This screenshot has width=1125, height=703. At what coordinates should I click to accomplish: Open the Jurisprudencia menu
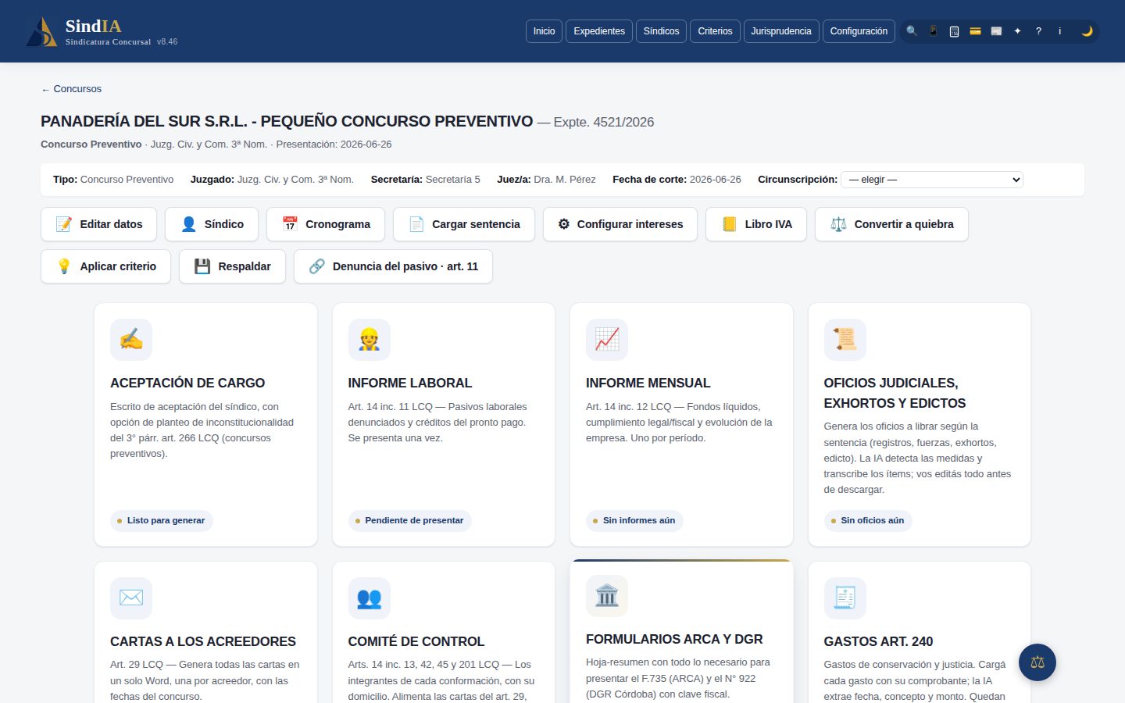781,31
